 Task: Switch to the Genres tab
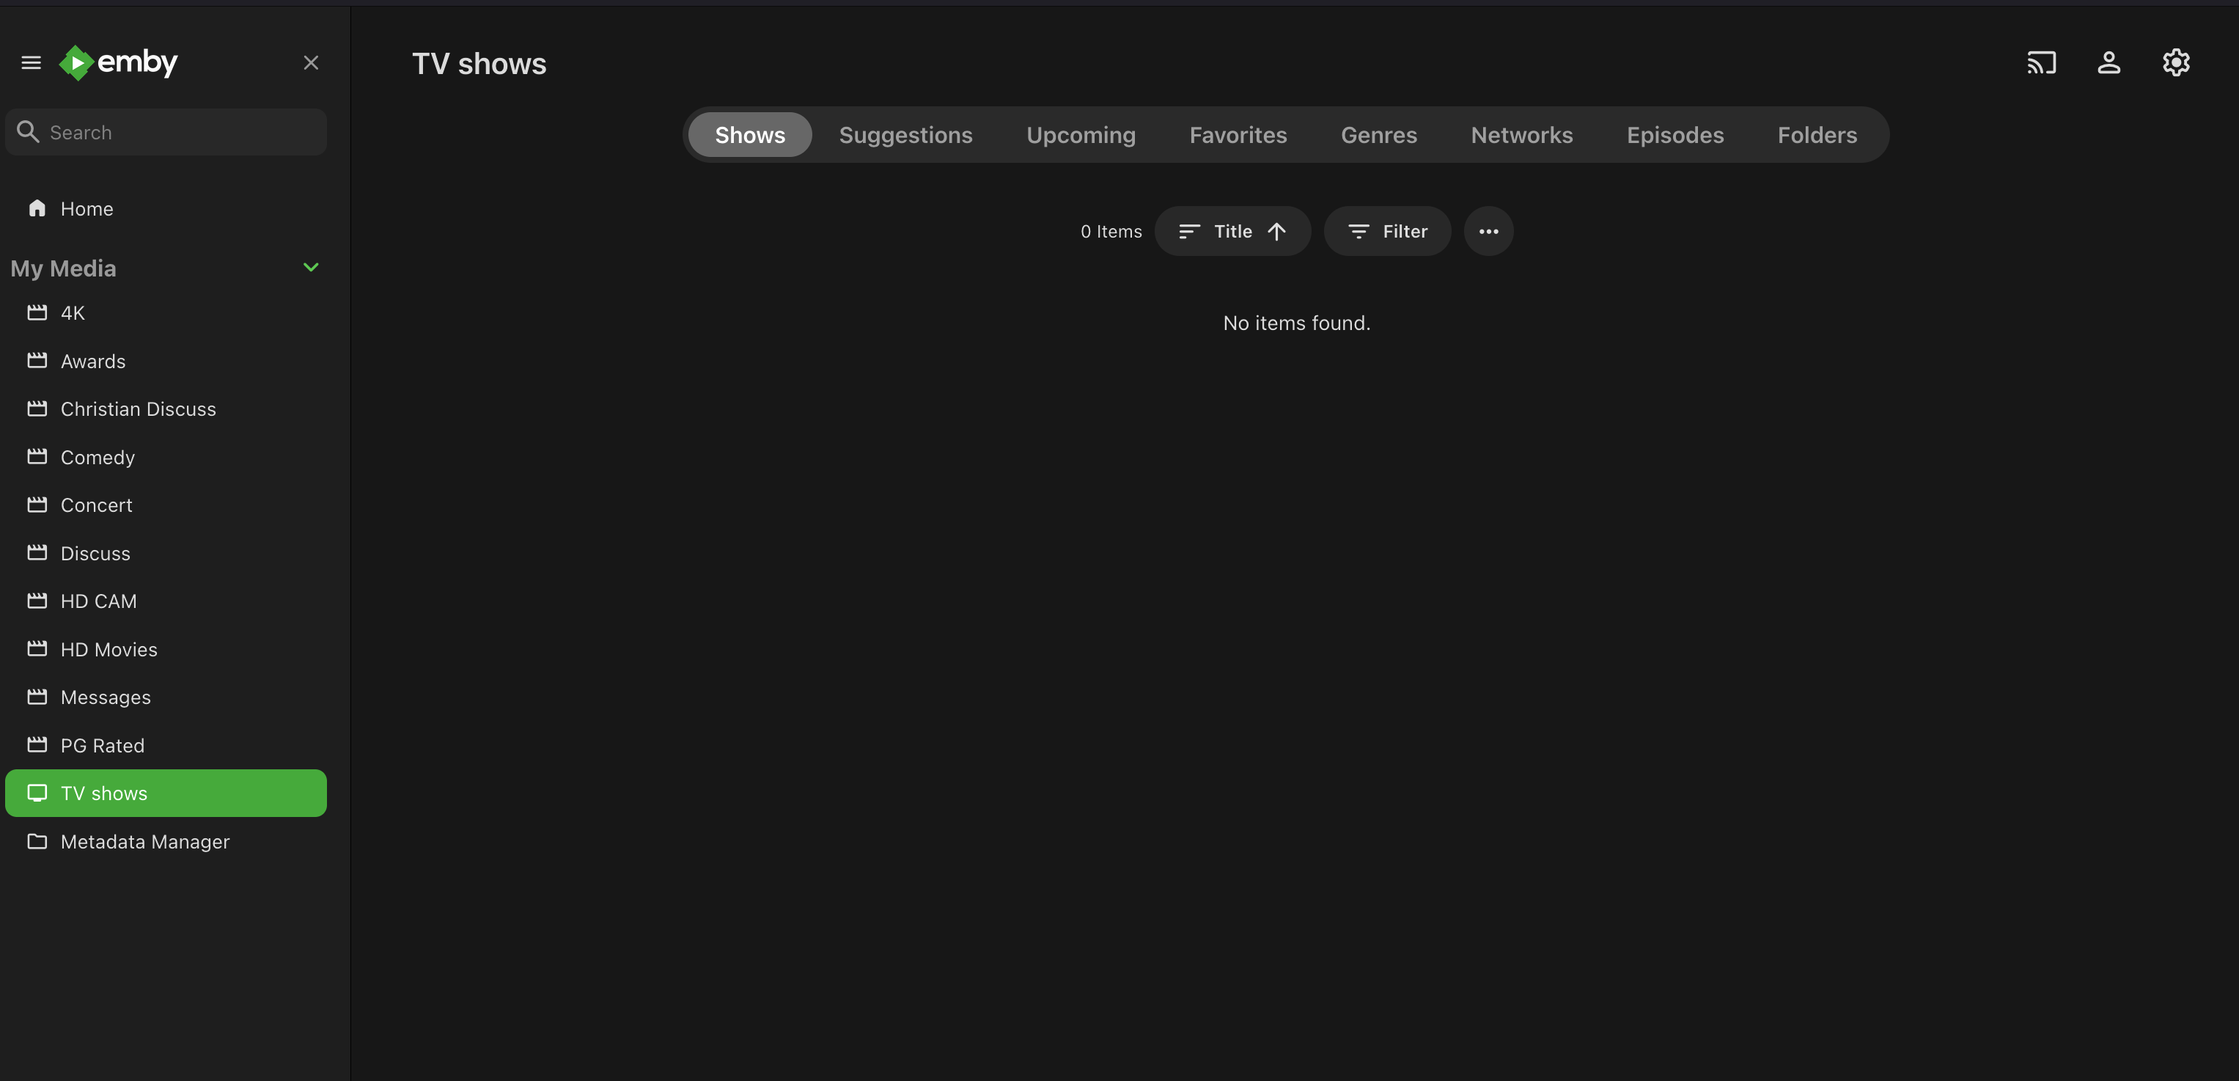(1378, 135)
